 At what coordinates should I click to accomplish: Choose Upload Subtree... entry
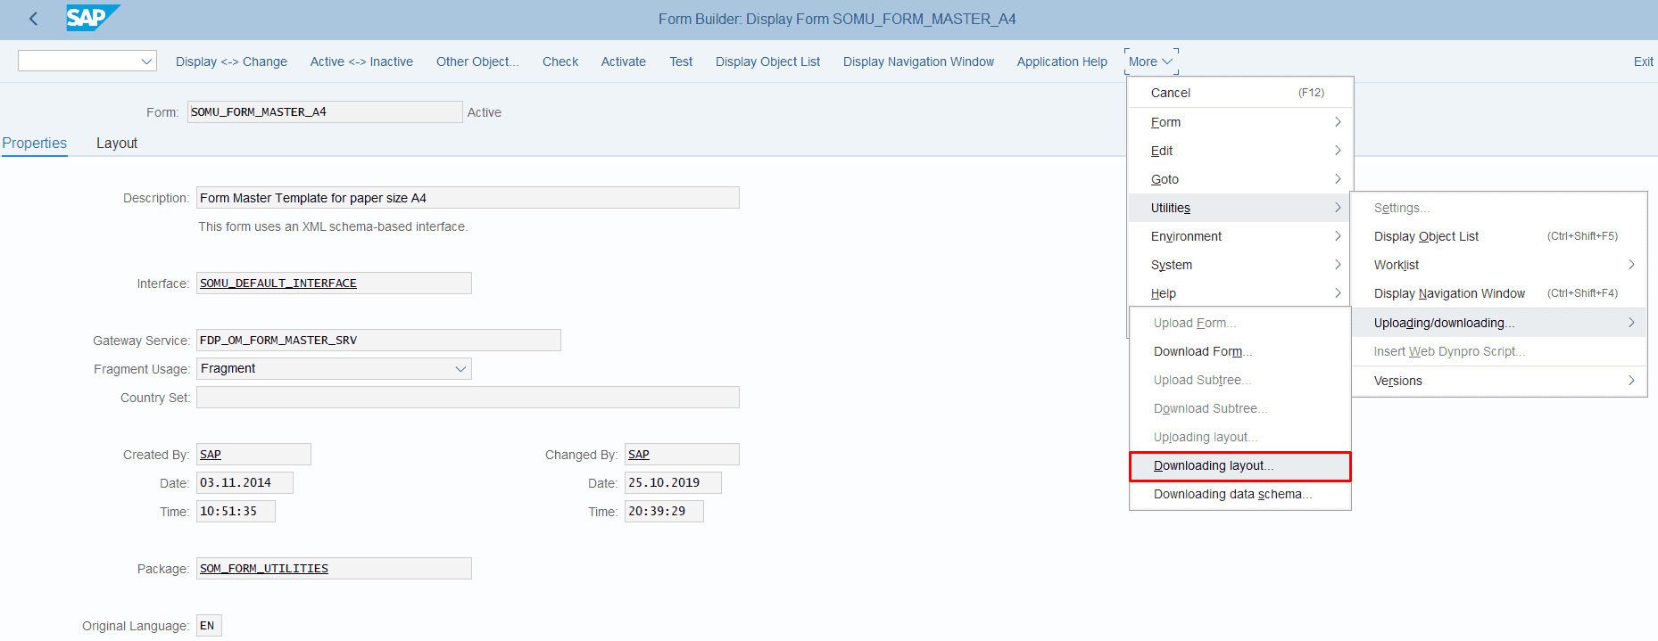(1240, 380)
